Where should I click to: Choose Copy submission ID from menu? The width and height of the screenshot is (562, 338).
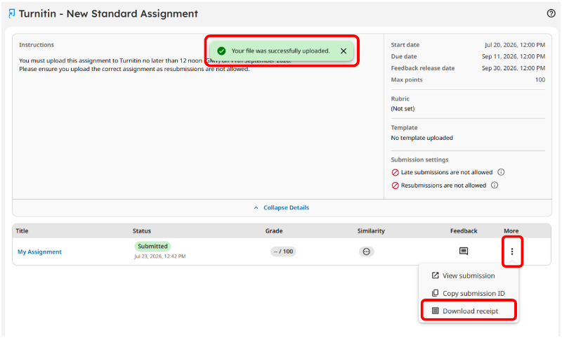468,293
